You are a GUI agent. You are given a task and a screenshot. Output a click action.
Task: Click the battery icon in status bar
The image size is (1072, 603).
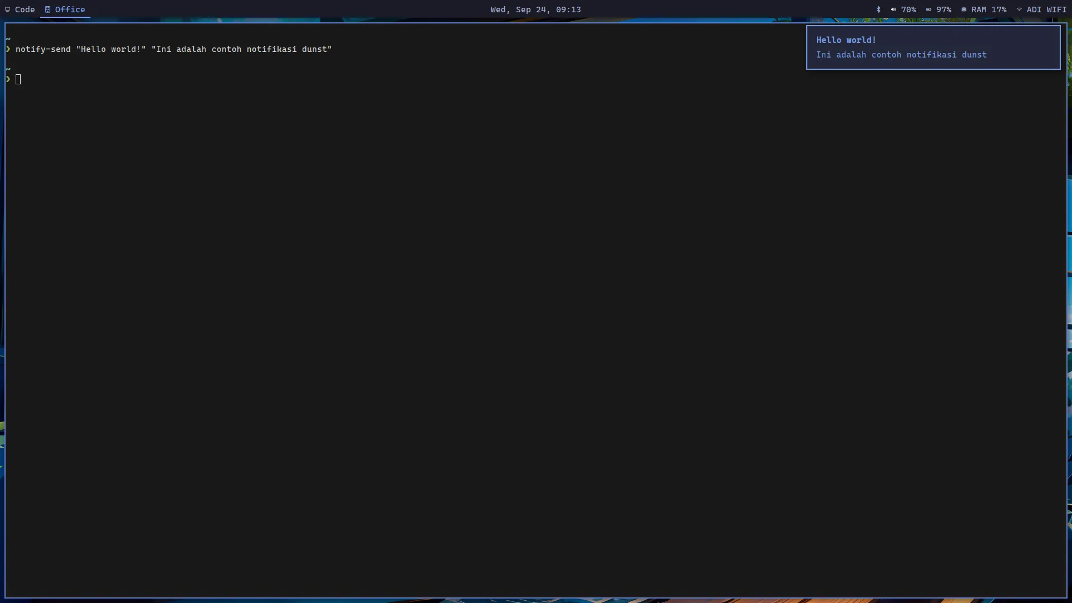tap(929, 9)
